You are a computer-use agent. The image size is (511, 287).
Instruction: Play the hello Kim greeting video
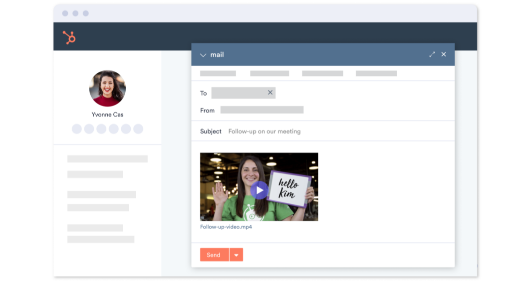pos(259,190)
